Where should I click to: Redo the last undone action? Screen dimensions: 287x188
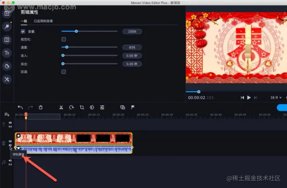(x=30, y=107)
